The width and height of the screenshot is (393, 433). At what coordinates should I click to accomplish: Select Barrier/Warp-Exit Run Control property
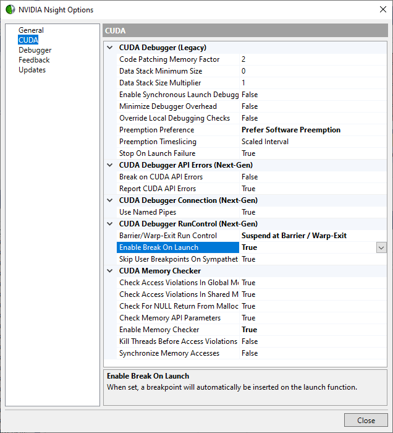[178, 236]
